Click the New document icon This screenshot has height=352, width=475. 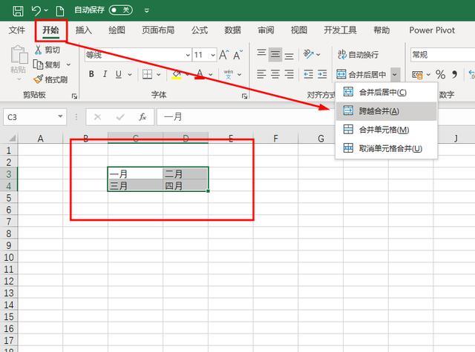[x=60, y=11]
